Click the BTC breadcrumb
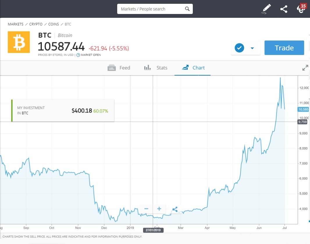 coord(68,24)
